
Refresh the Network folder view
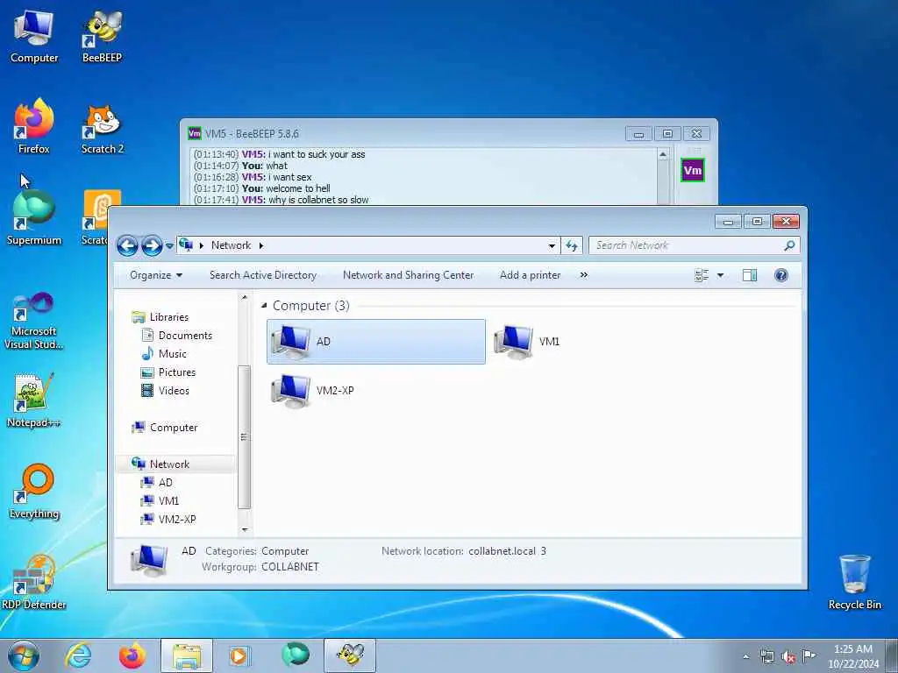pos(571,245)
